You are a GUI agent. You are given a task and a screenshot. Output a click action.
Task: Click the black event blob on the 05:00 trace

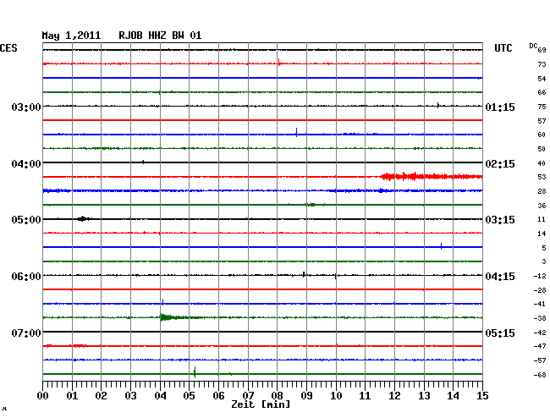(x=84, y=219)
